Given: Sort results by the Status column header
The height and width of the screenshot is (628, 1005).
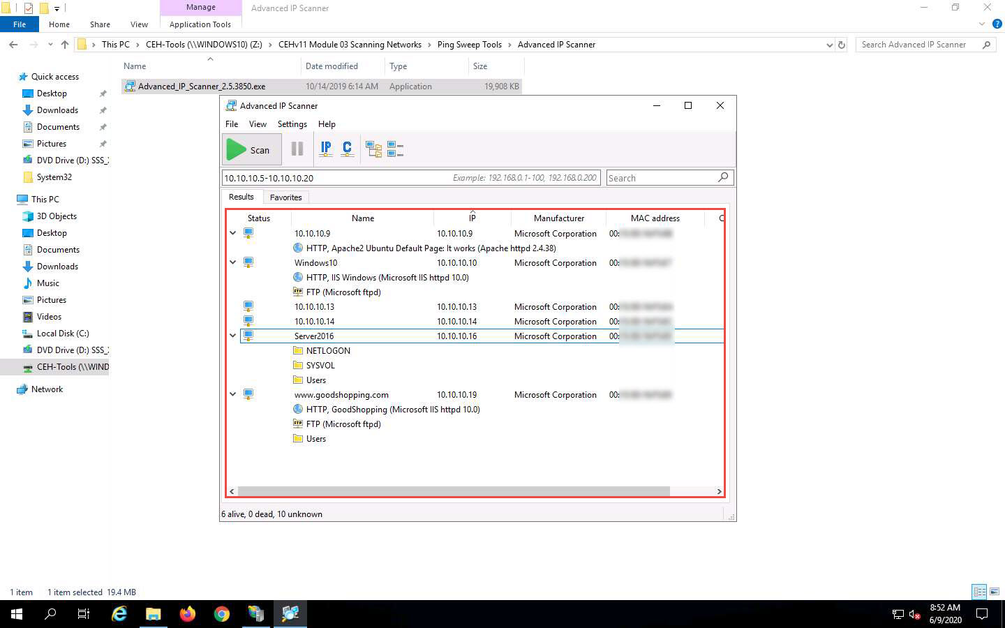Looking at the screenshot, I should click(259, 218).
